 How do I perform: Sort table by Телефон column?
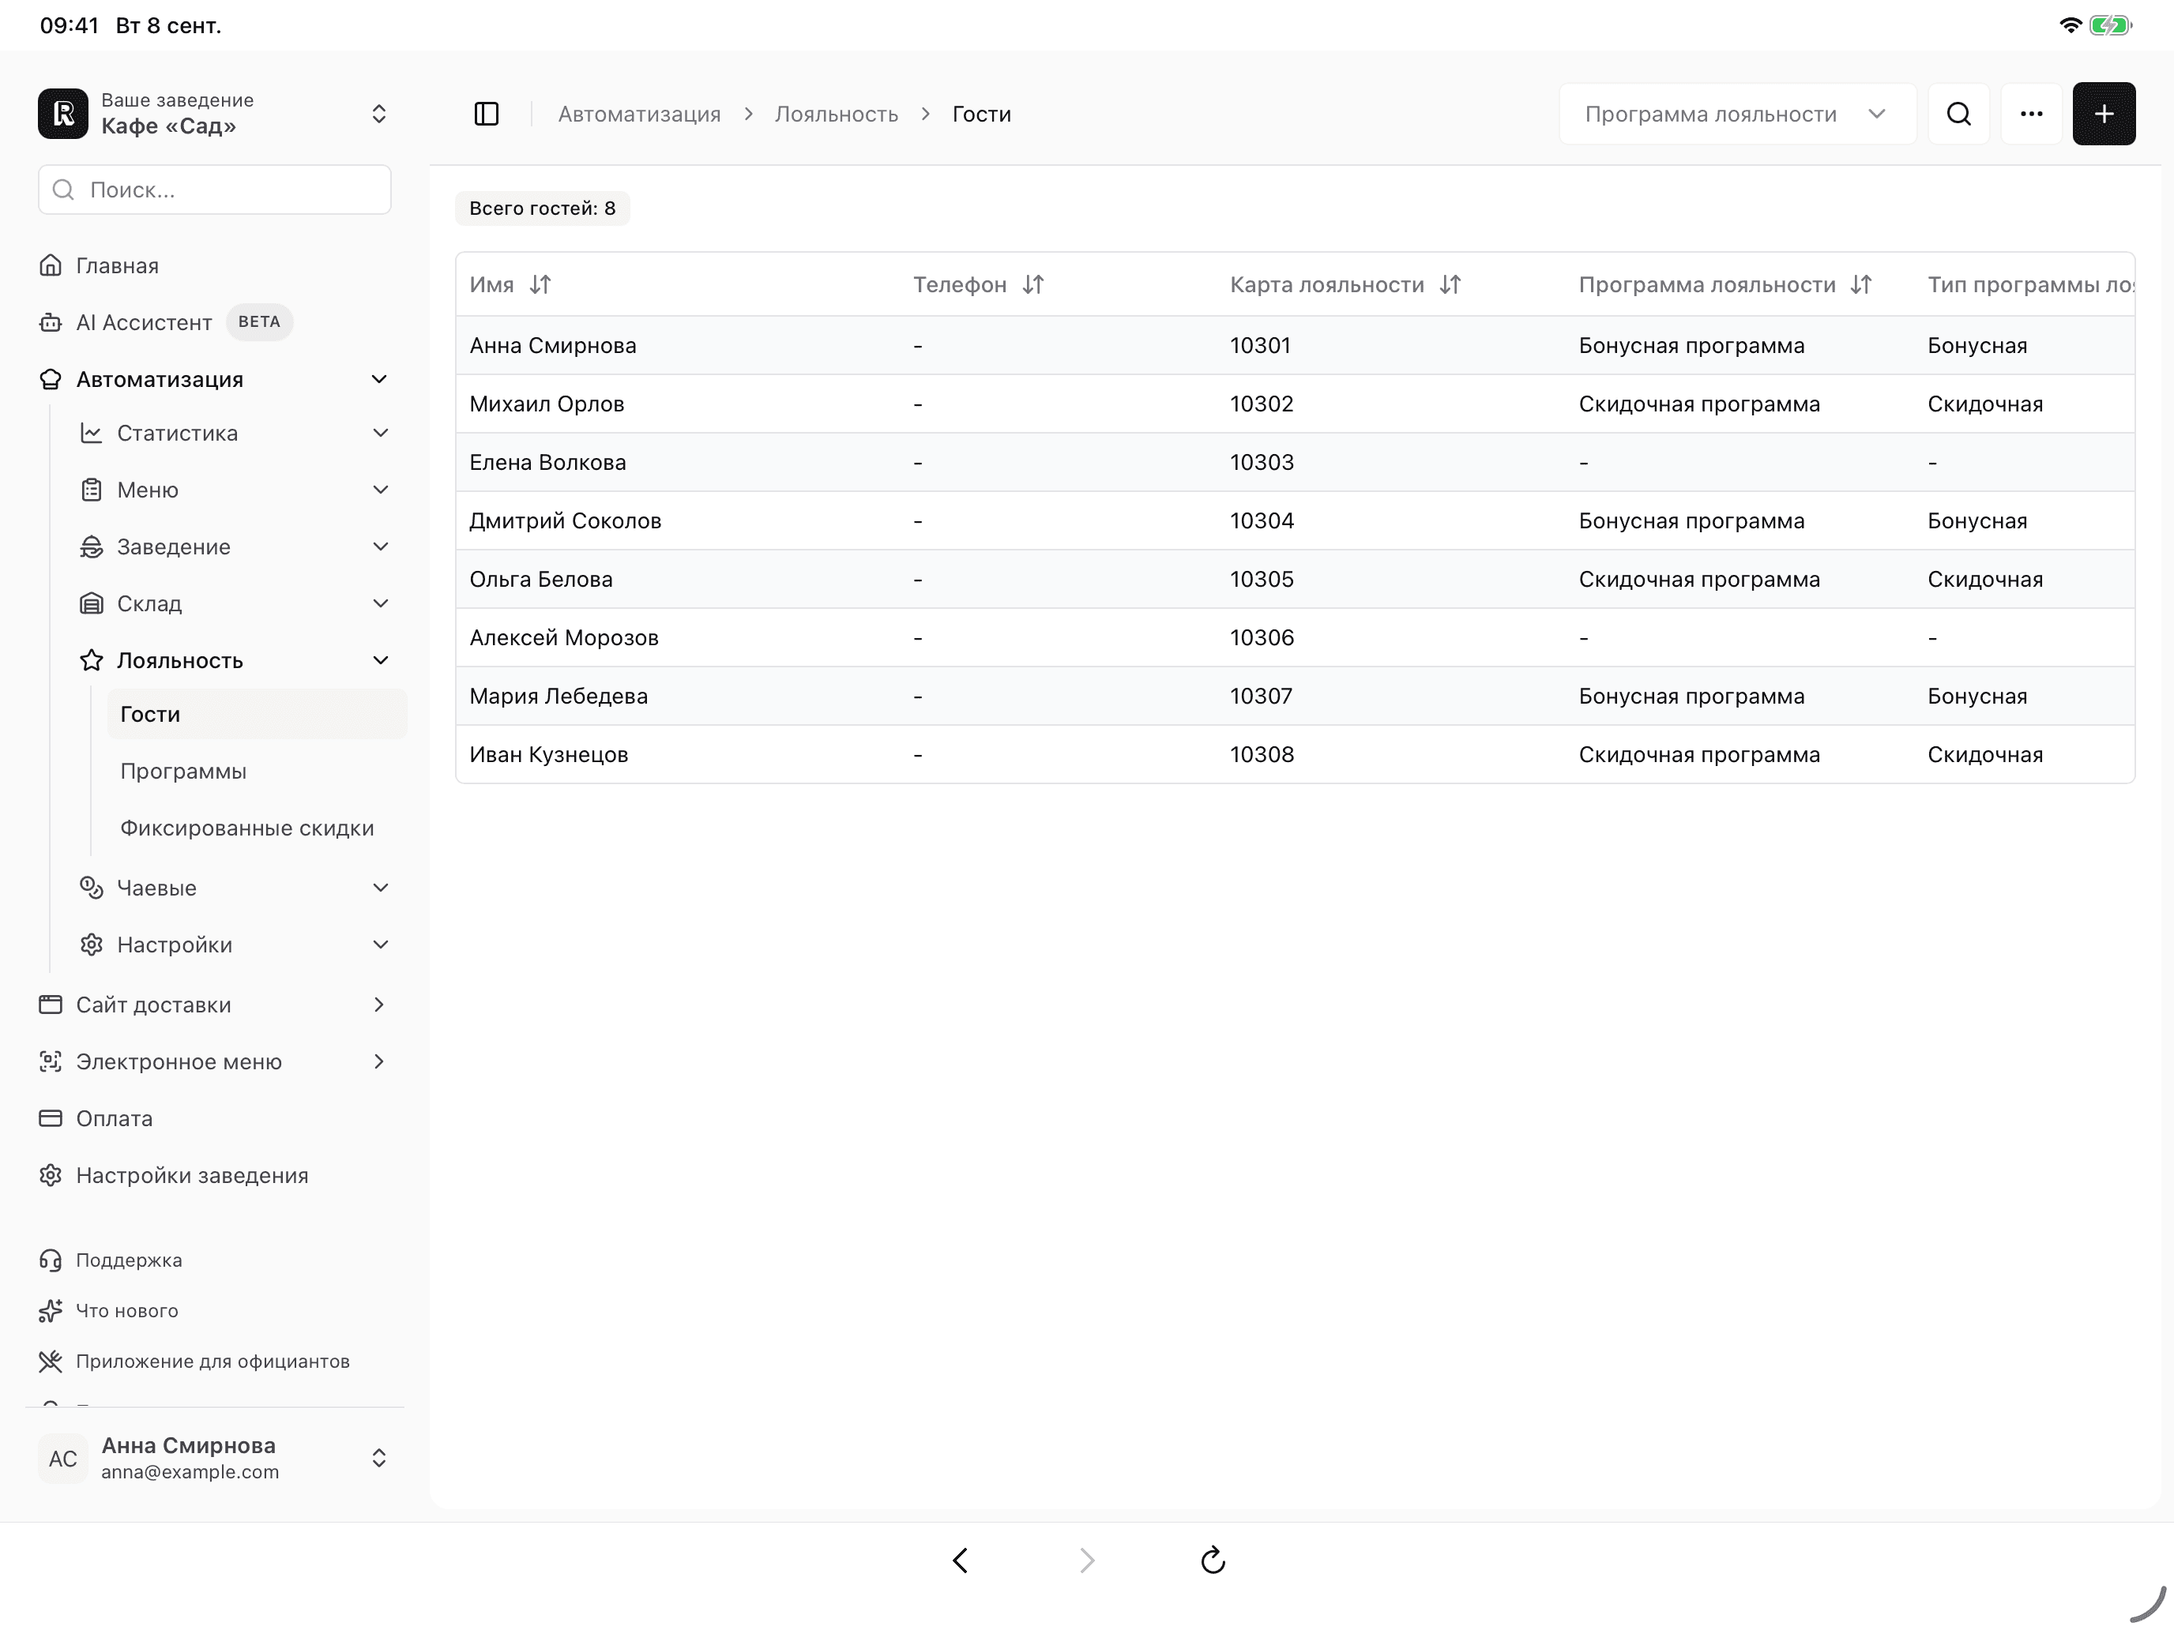[x=1033, y=285]
